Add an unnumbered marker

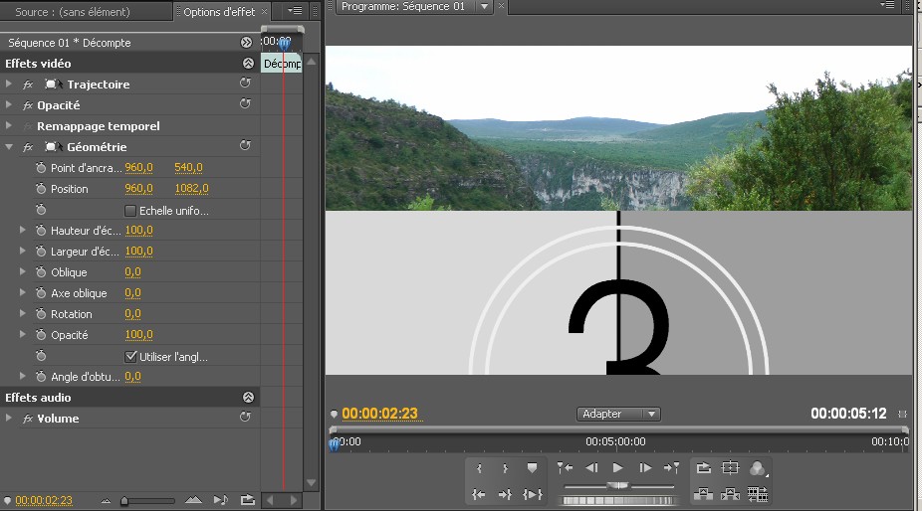pos(532,468)
